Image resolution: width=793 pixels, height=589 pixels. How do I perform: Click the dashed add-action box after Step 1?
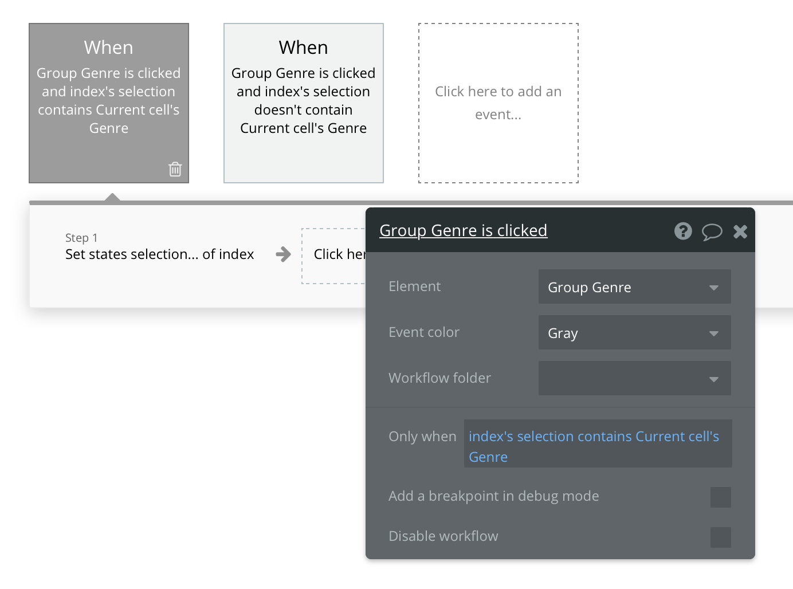coord(333,256)
